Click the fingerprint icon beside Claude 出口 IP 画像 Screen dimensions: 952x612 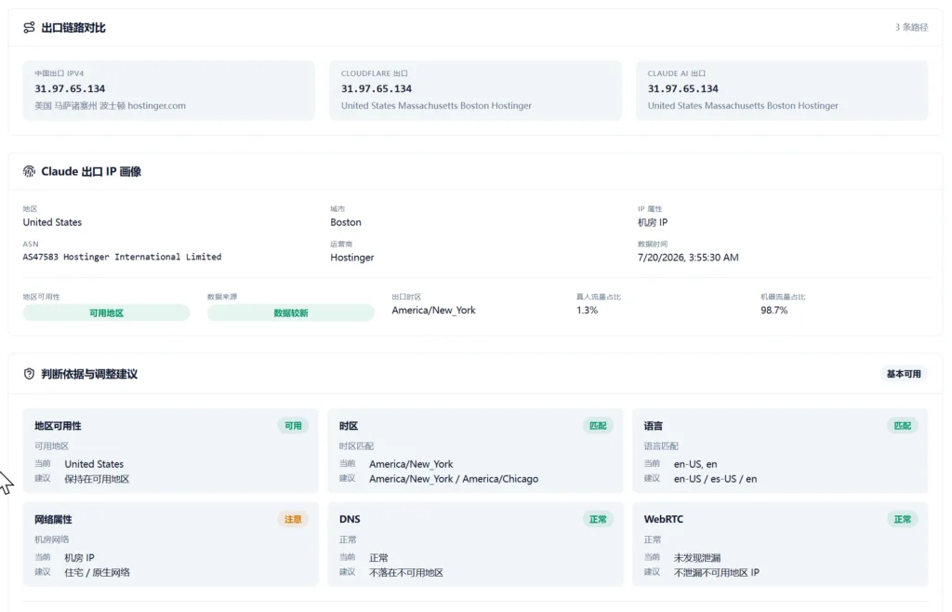pyautogui.click(x=29, y=171)
